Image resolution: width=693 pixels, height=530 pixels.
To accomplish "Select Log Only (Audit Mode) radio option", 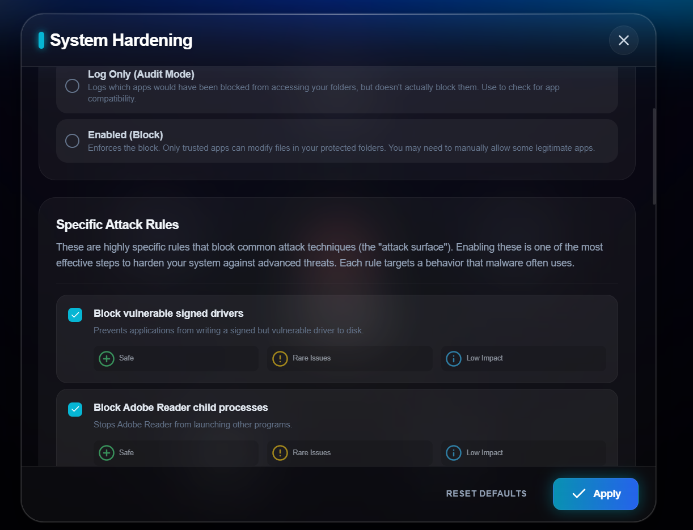I will pyautogui.click(x=73, y=86).
